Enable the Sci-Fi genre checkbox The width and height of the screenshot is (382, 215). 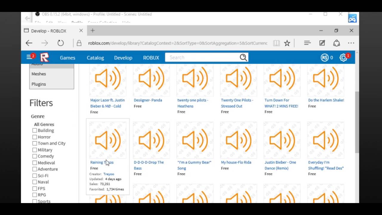point(35,176)
